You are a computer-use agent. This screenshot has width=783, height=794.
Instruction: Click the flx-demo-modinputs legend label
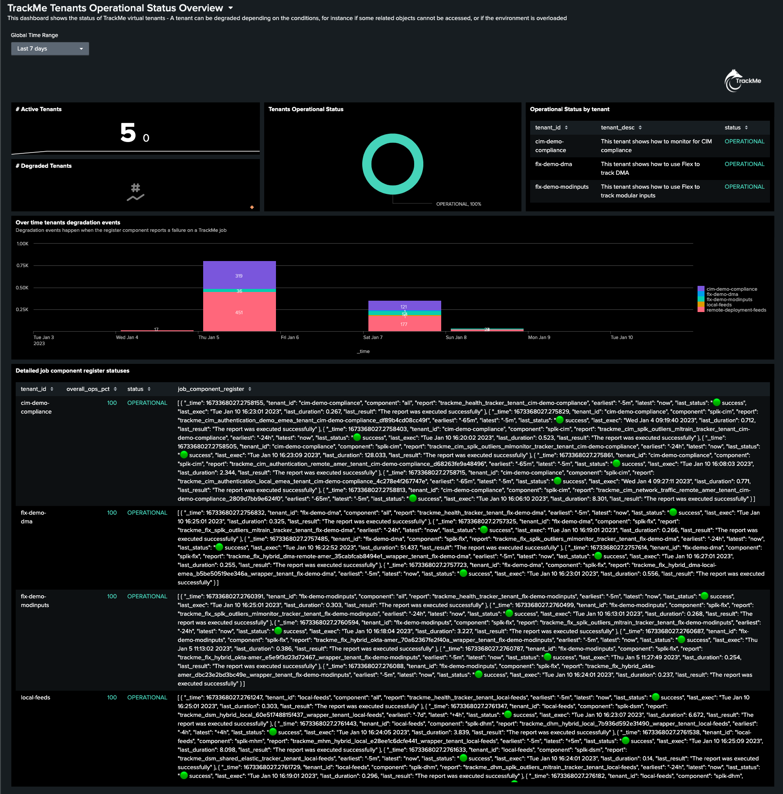click(729, 299)
